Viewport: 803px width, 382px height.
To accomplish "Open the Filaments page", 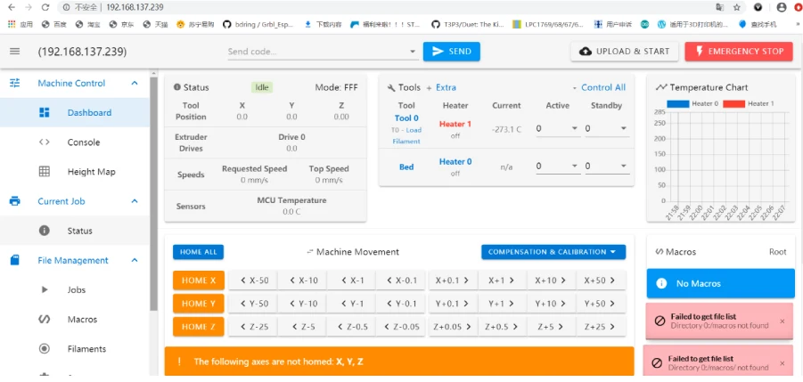I will (75, 349).
